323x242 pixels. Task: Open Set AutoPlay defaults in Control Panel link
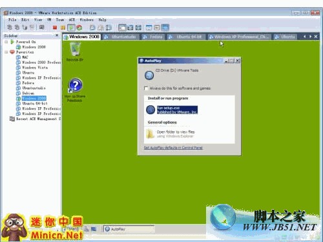(x=173, y=148)
